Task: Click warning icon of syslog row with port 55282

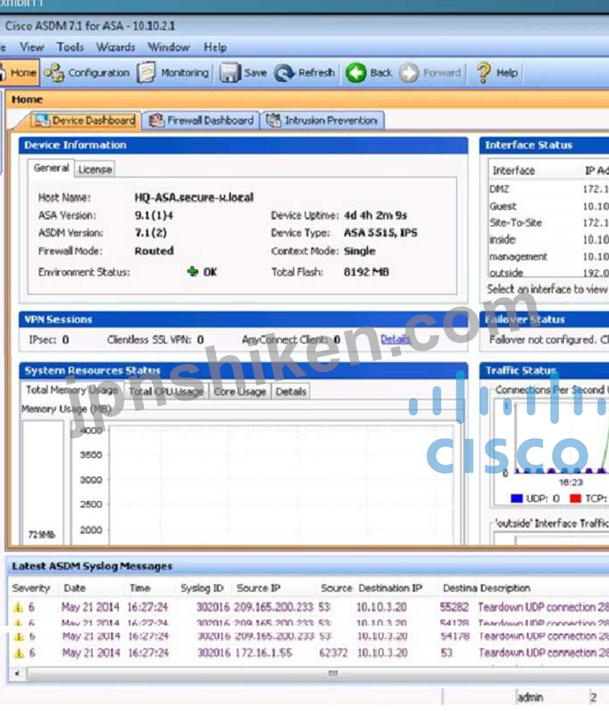Action: tap(18, 608)
